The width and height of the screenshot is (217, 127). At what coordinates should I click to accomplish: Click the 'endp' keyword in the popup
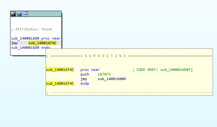(85, 83)
